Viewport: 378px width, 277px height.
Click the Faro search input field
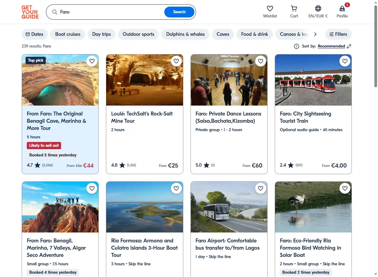pos(111,12)
